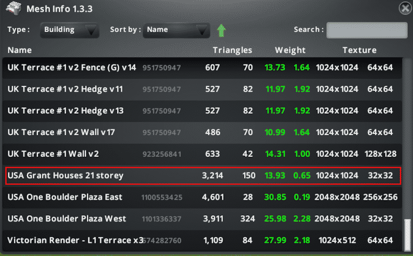The width and height of the screenshot is (413, 256).
Task: Open the Type dropdown set to Building
Action: 69,30
